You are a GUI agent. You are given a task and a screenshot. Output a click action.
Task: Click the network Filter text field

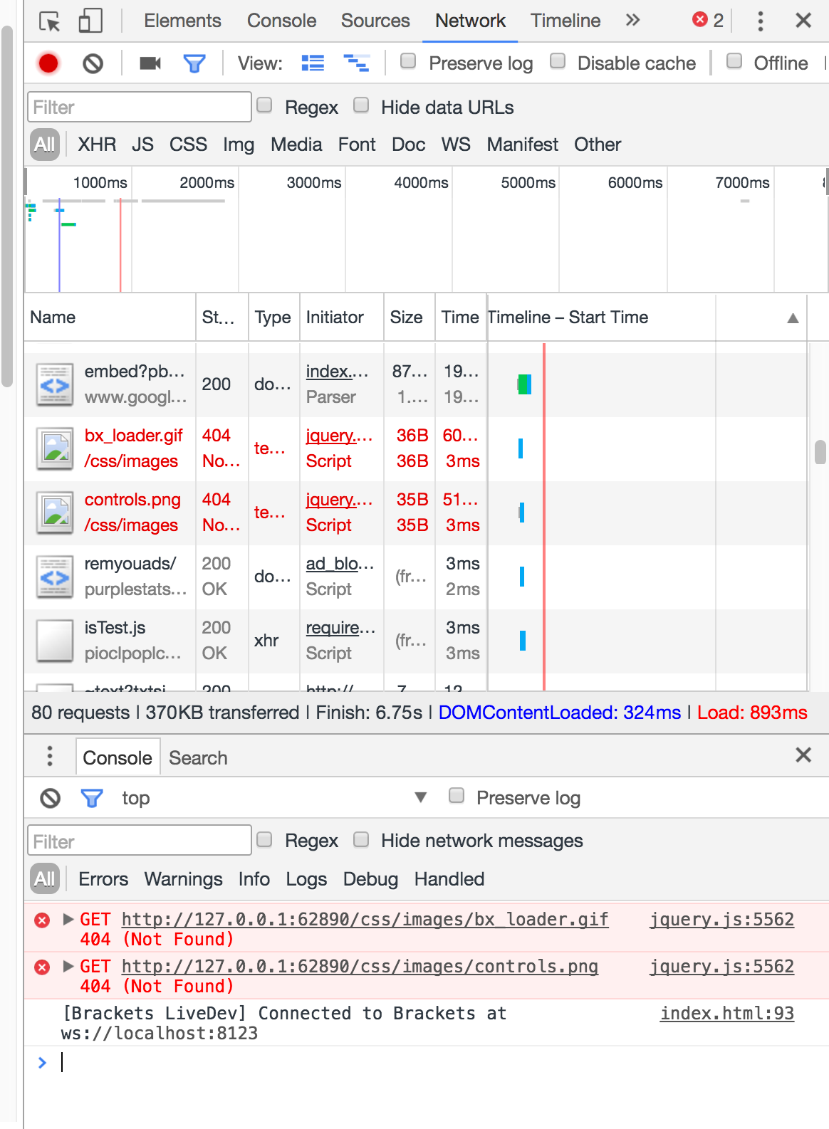click(x=140, y=107)
